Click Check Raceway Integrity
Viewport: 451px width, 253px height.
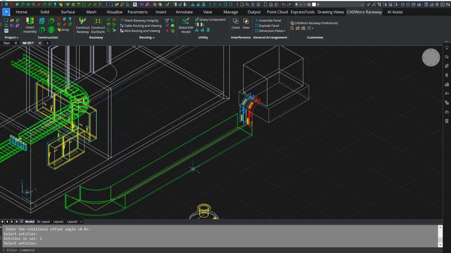139,20
